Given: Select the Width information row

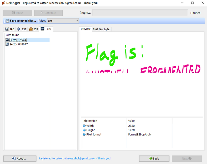Looking at the screenshot, I should click(142, 126).
